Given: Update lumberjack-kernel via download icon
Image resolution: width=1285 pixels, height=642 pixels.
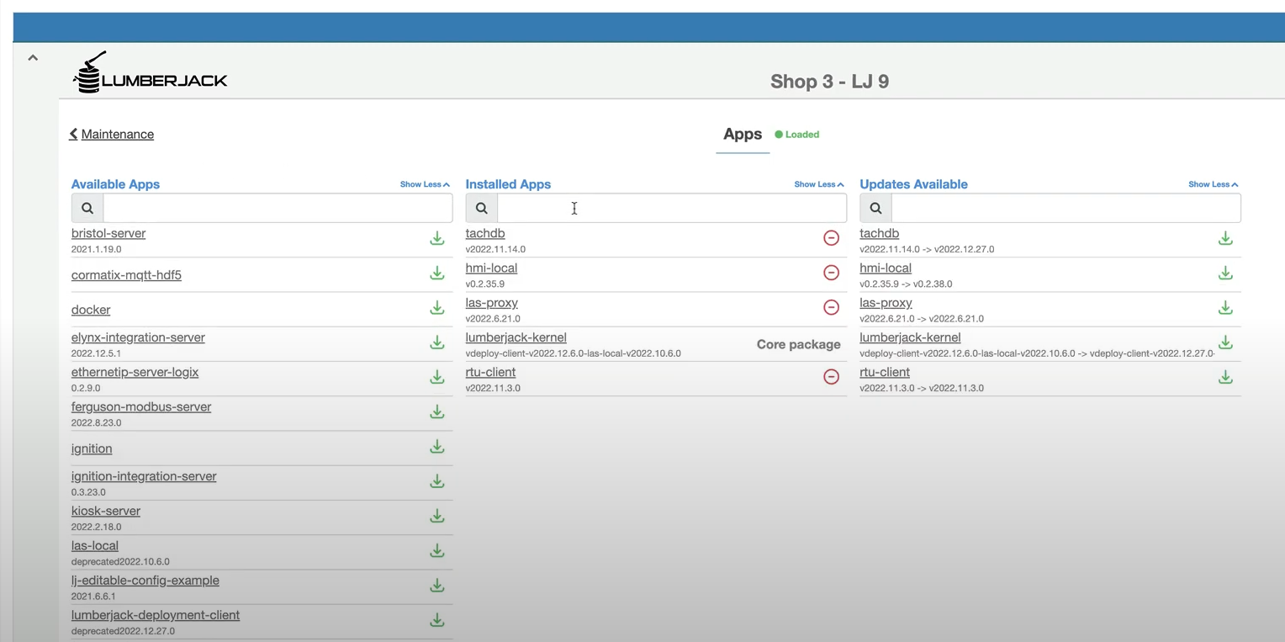Looking at the screenshot, I should [1225, 342].
